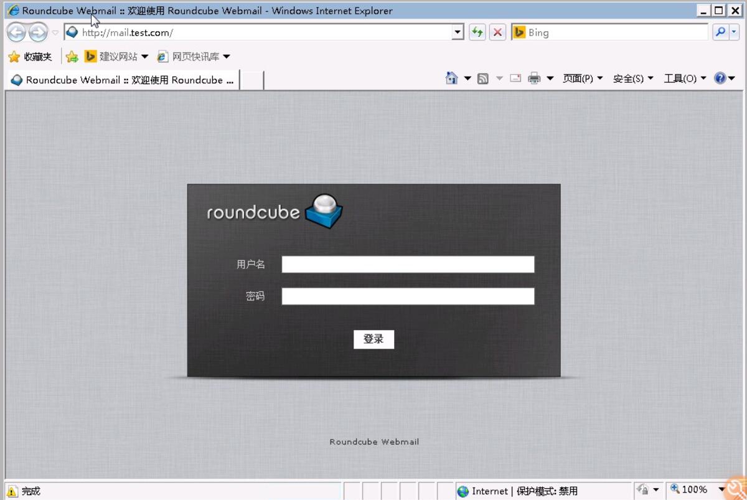Screen dimensions: 747x500
Task: Click the 100% zoom level button
Action: 689,490
